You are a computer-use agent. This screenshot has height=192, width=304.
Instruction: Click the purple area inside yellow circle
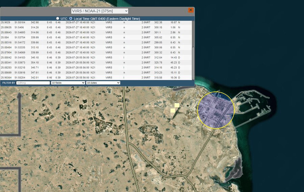pos(216,110)
